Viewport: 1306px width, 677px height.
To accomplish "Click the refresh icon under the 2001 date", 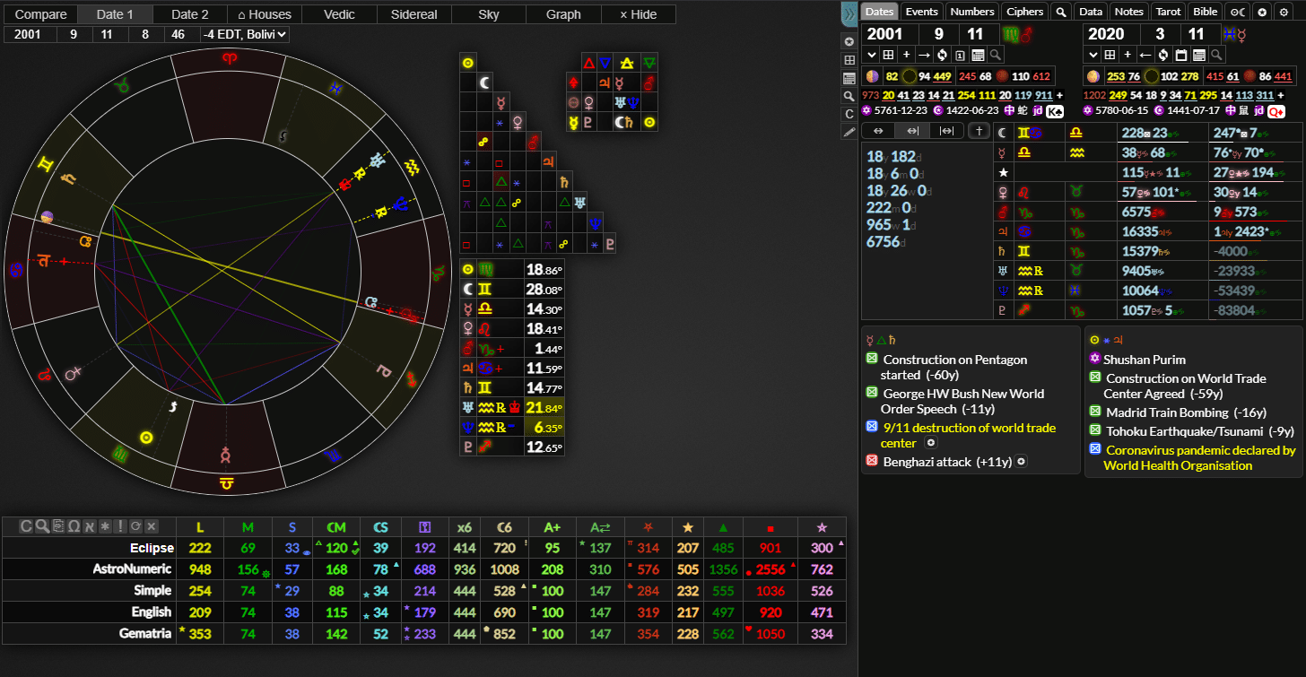I will pyautogui.click(x=943, y=55).
